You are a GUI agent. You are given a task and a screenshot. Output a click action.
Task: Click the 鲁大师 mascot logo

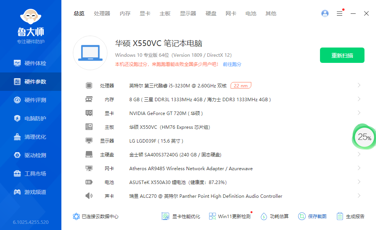click(31, 16)
